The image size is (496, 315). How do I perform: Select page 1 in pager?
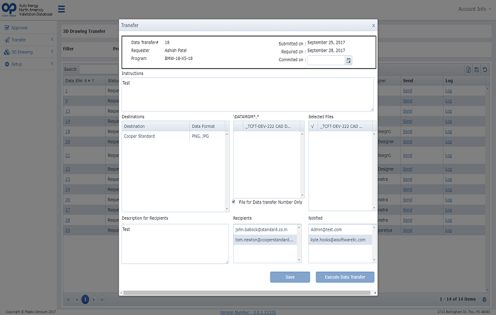[x=85, y=299]
